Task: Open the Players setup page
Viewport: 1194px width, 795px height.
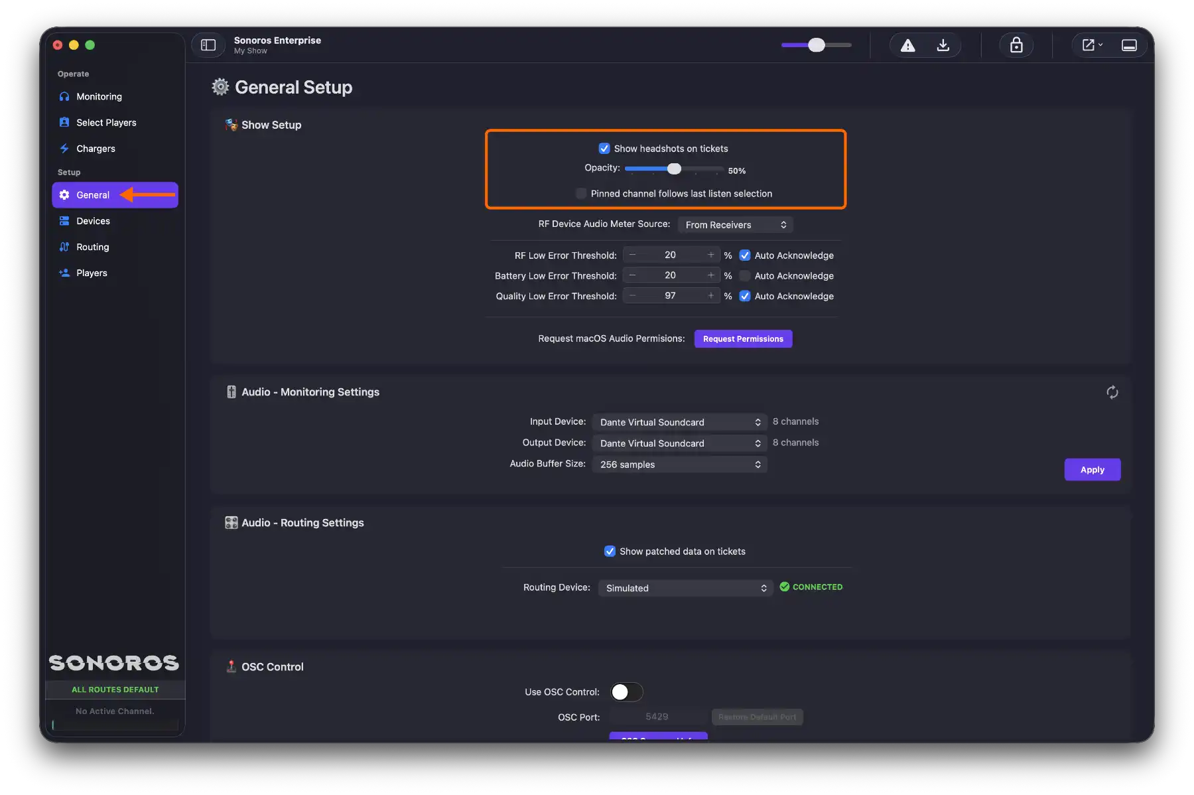Action: (x=115, y=273)
